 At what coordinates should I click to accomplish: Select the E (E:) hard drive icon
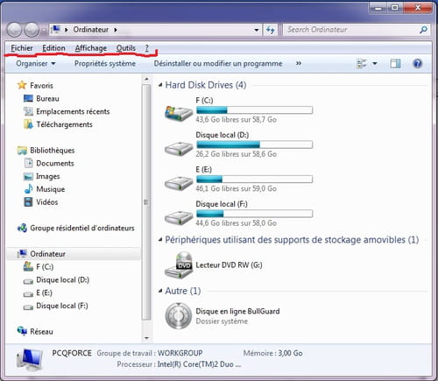point(179,183)
